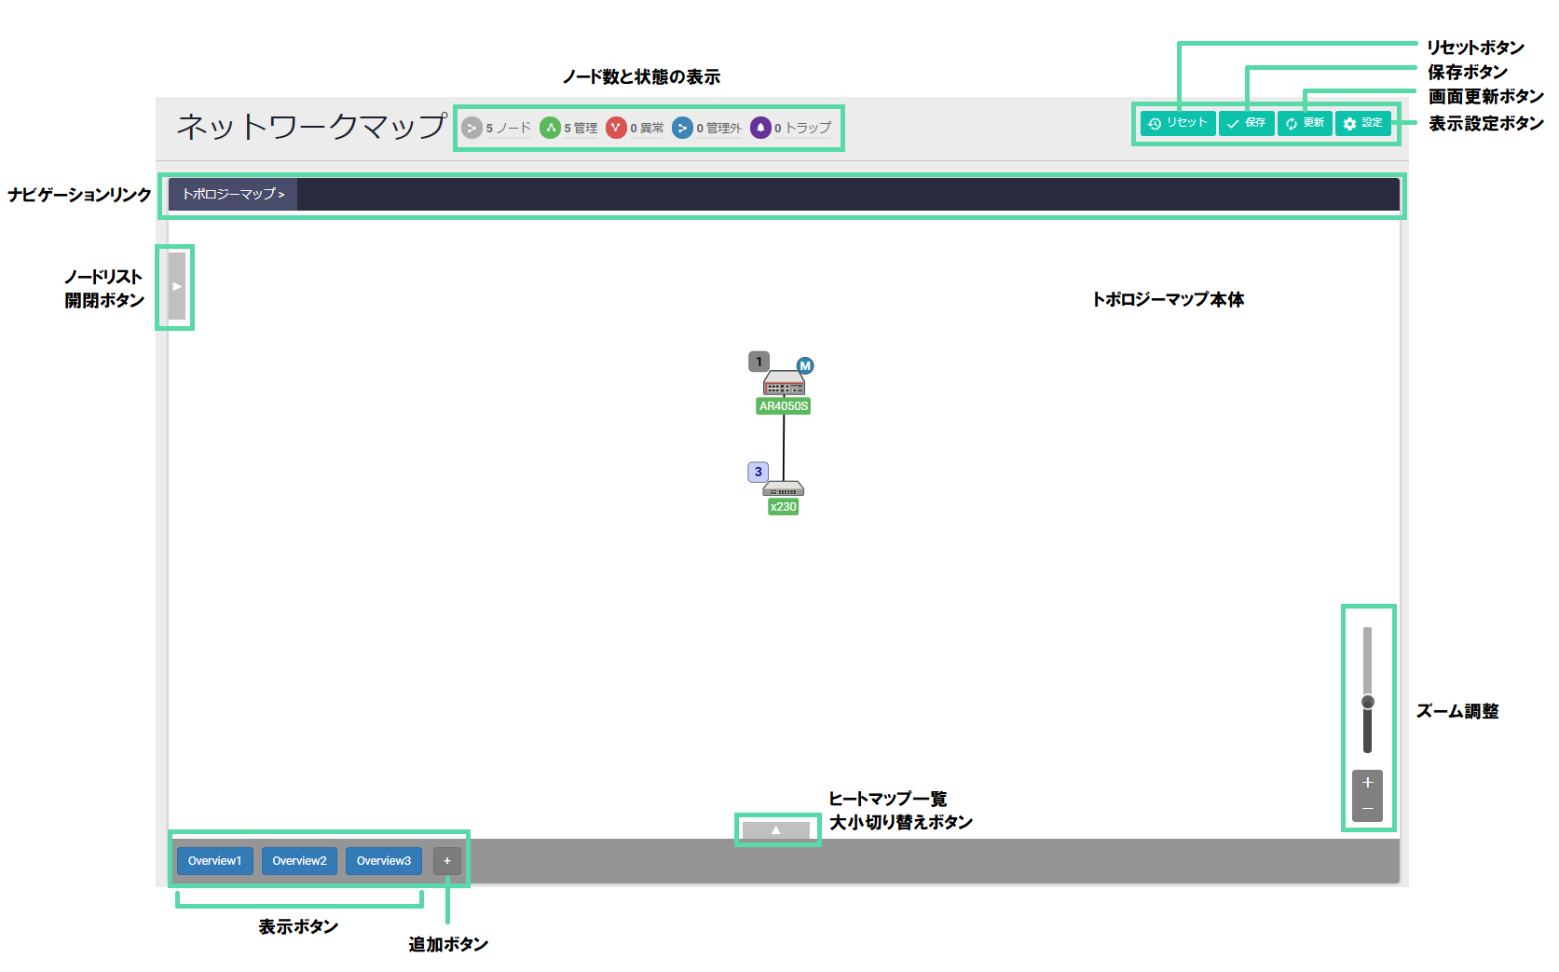Add a new view with plus button
The image size is (1559, 972).
tap(447, 860)
